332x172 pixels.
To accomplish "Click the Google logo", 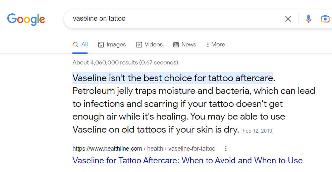I will pyautogui.click(x=26, y=19).
